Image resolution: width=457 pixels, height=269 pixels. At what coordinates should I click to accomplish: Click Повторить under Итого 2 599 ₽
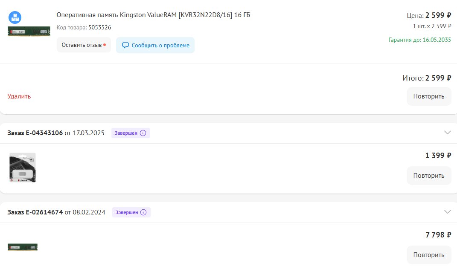pyautogui.click(x=429, y=96)
